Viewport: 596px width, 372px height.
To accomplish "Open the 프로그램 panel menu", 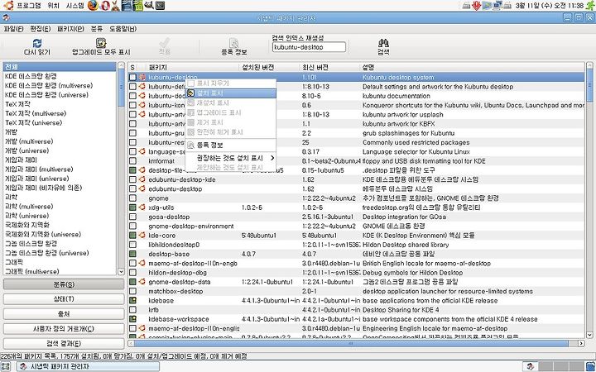I will (28, 6).
